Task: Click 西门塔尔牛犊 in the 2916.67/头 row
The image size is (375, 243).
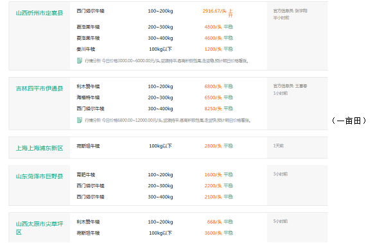Action: point(91,11)
